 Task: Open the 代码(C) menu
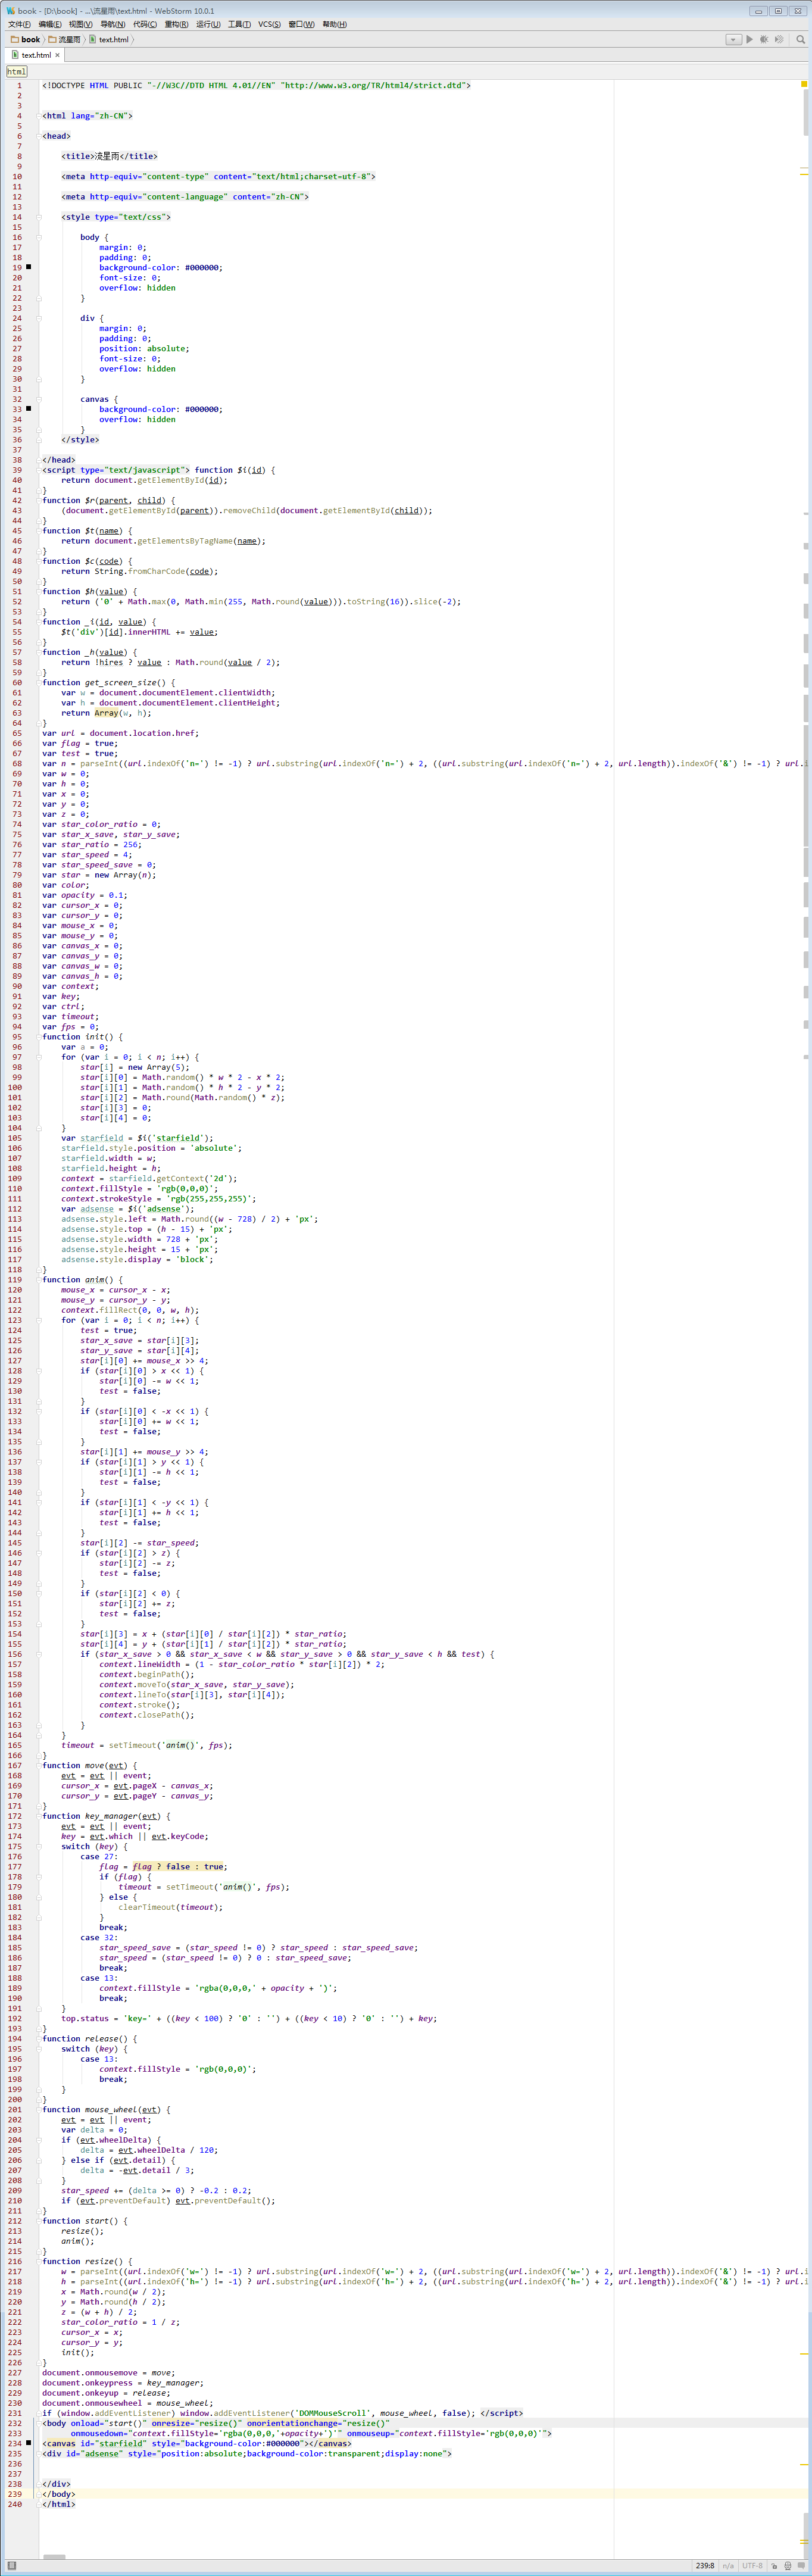click(x=145, y=24)
